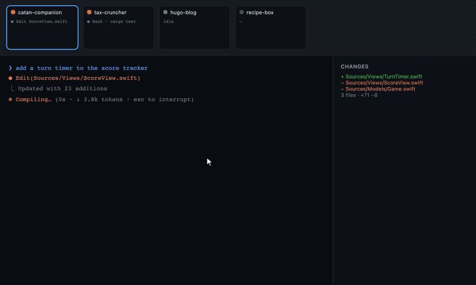
Task: Click the 'idle' status under hugo-blog
Action: click(x=169, y=22)
